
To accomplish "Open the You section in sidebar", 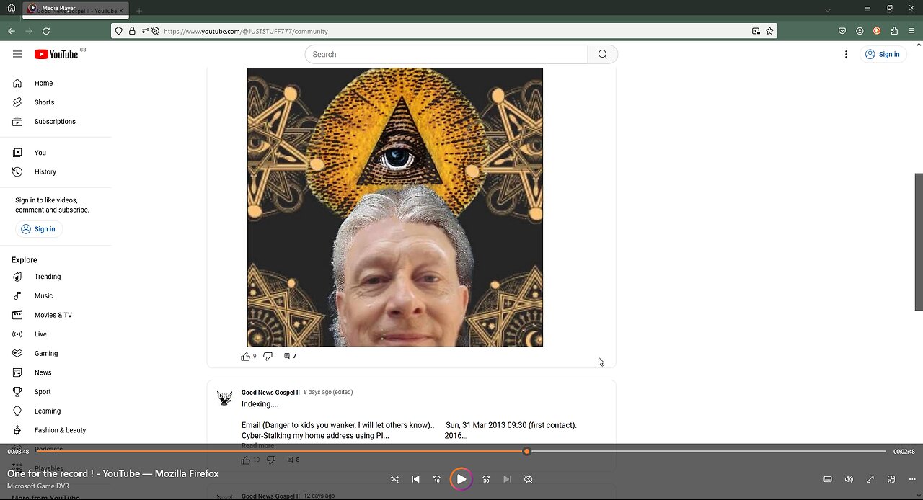I will click(40, 153).
